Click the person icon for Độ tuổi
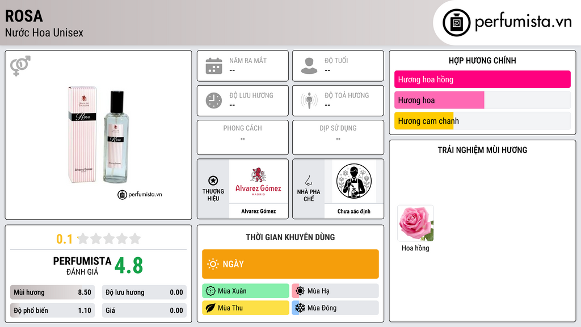The height and width of the screenshot is (327, 581). point(309,66)
